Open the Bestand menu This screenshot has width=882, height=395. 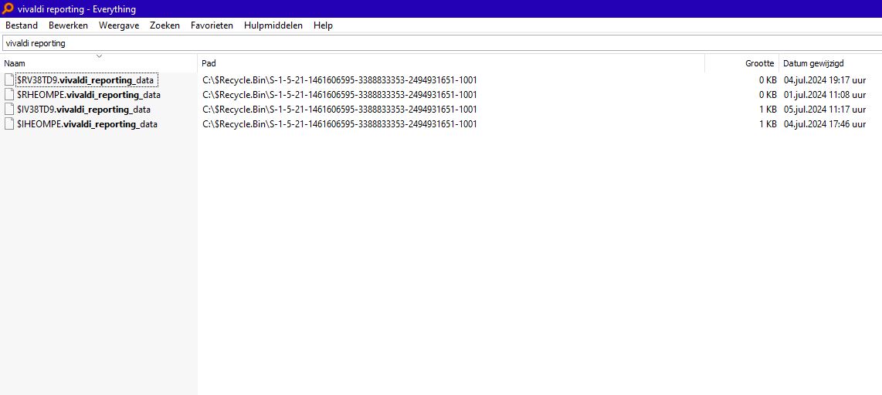click(x=22, y=25)
